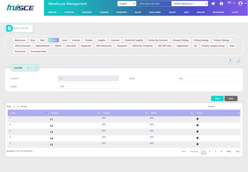This screenshot has width=248, height=172.
Task: Select the ABC-XYZ Class tab
Action: point(165,46)
